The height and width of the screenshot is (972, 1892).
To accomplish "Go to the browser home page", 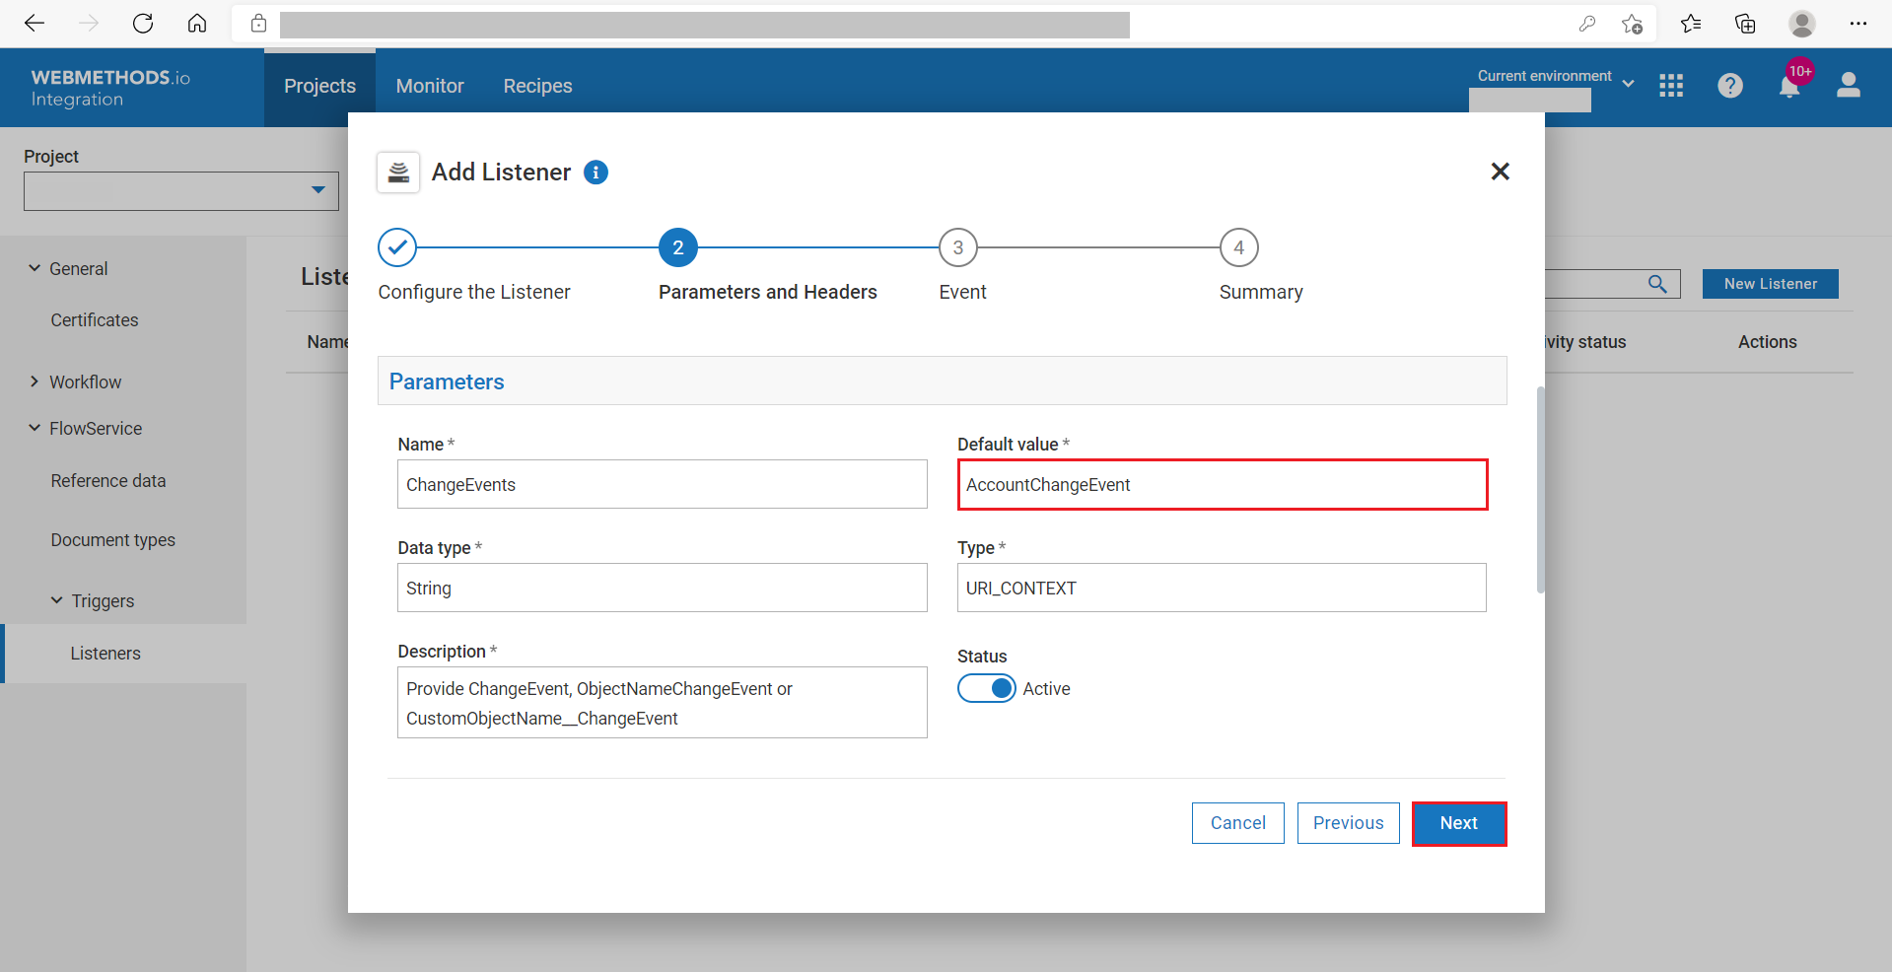I will pyautogui.click(x=197, y=24).
